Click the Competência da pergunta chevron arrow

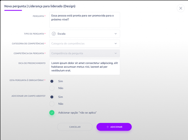(x=116, y=53)
